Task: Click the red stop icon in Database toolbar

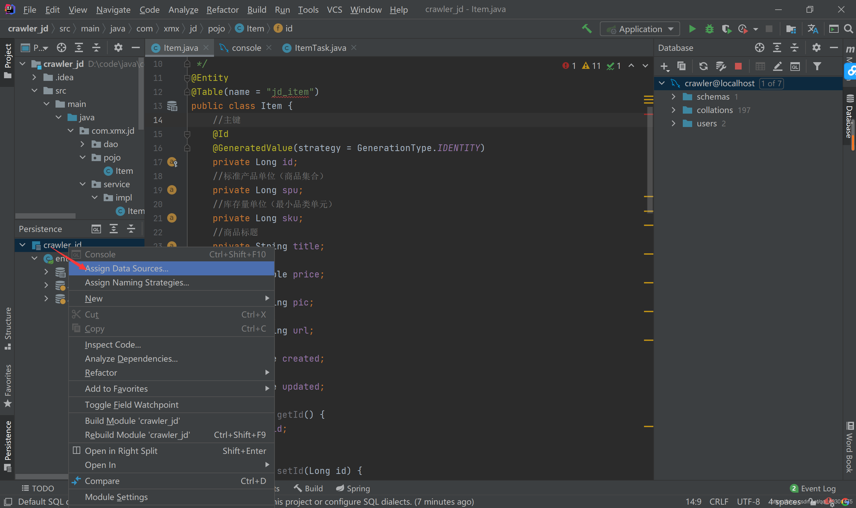Action: point(738,66)
